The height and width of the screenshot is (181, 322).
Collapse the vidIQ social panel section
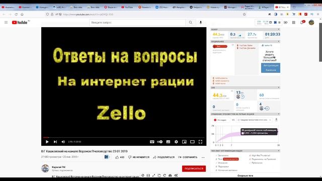coord(279,41)
